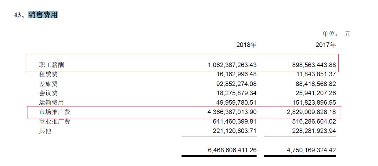The width and height of the screenshot is (378, 166).
Task: Select the 2018 market promotion value 4,366,387,013.90
Action: [232, 112]
